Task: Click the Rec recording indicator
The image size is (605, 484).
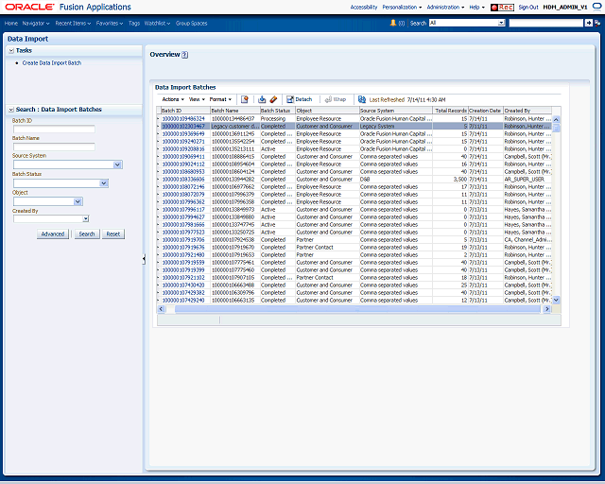Action: point(502,8)
